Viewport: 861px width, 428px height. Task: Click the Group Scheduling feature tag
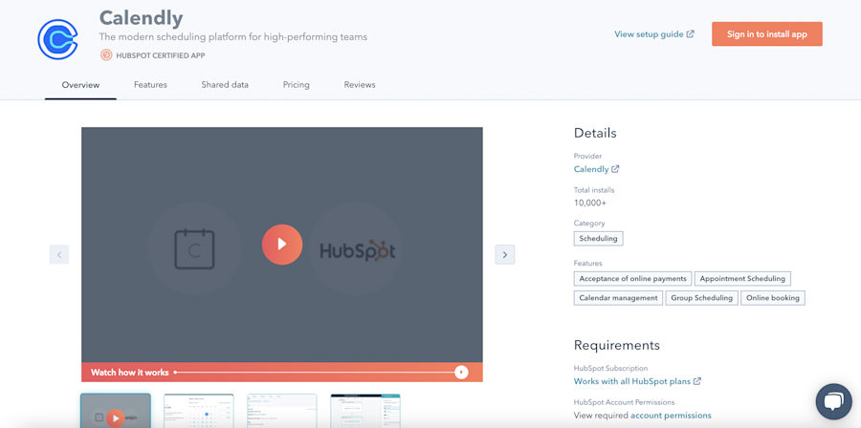pos(702,298)
